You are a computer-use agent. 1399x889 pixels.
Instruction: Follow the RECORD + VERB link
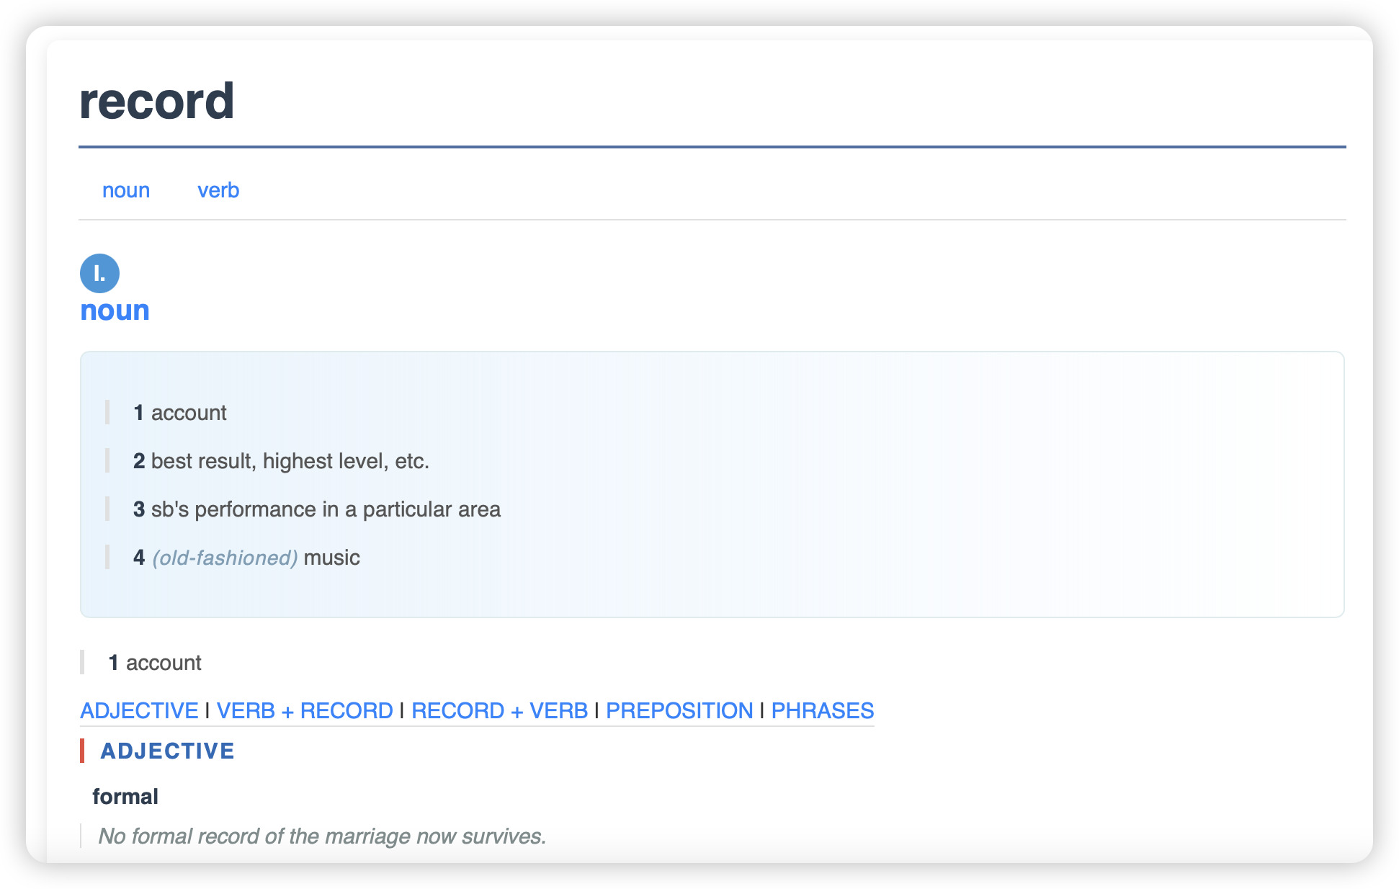point(499,711)
